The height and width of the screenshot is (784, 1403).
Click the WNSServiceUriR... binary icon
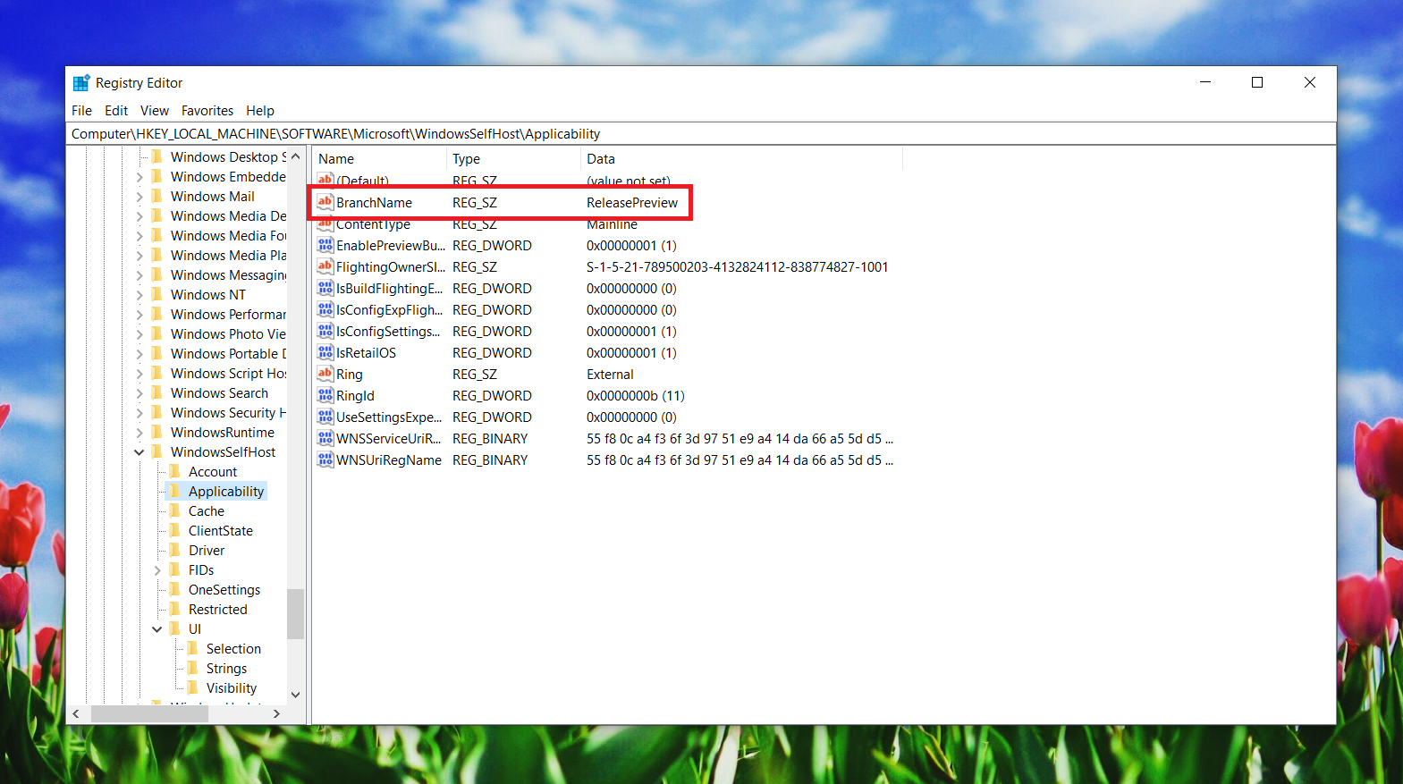[325, 438]
